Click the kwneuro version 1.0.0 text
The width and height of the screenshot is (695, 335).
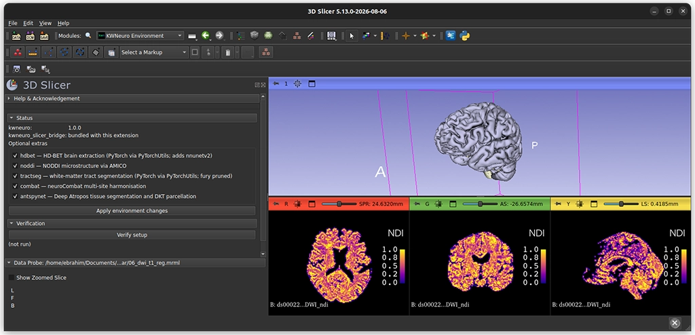75,127
